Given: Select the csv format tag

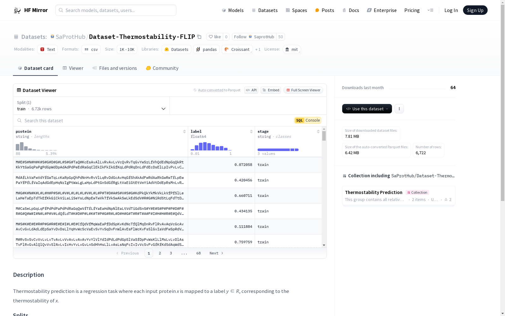Looking at the screenshot, I should coord(91,49).
